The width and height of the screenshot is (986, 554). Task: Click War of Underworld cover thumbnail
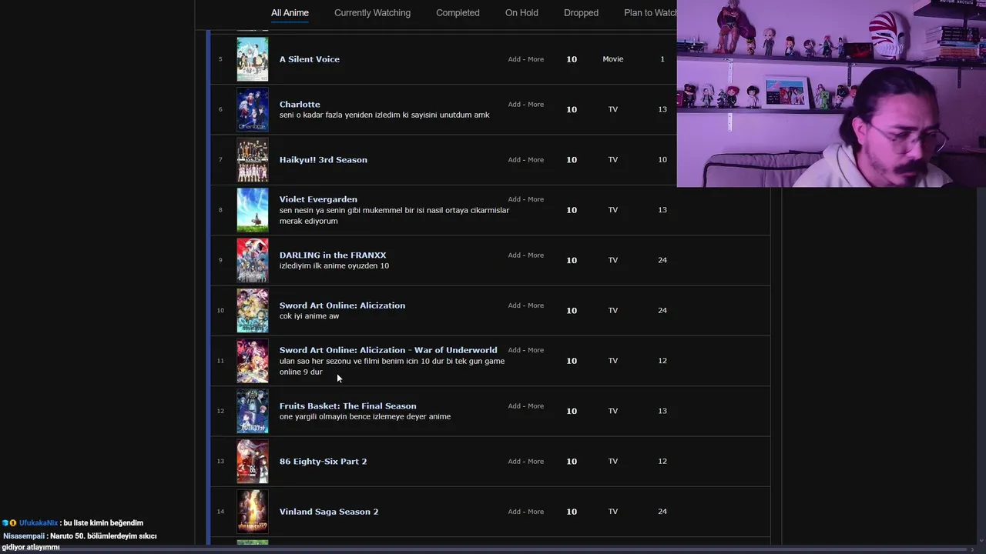pos(253,361)
